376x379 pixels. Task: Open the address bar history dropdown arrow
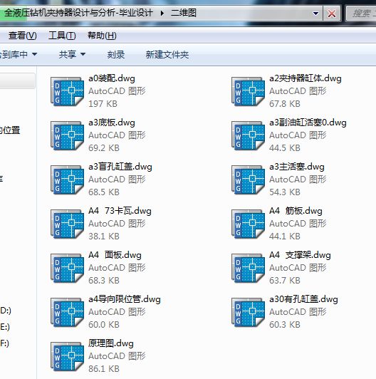tap(315, 14)
